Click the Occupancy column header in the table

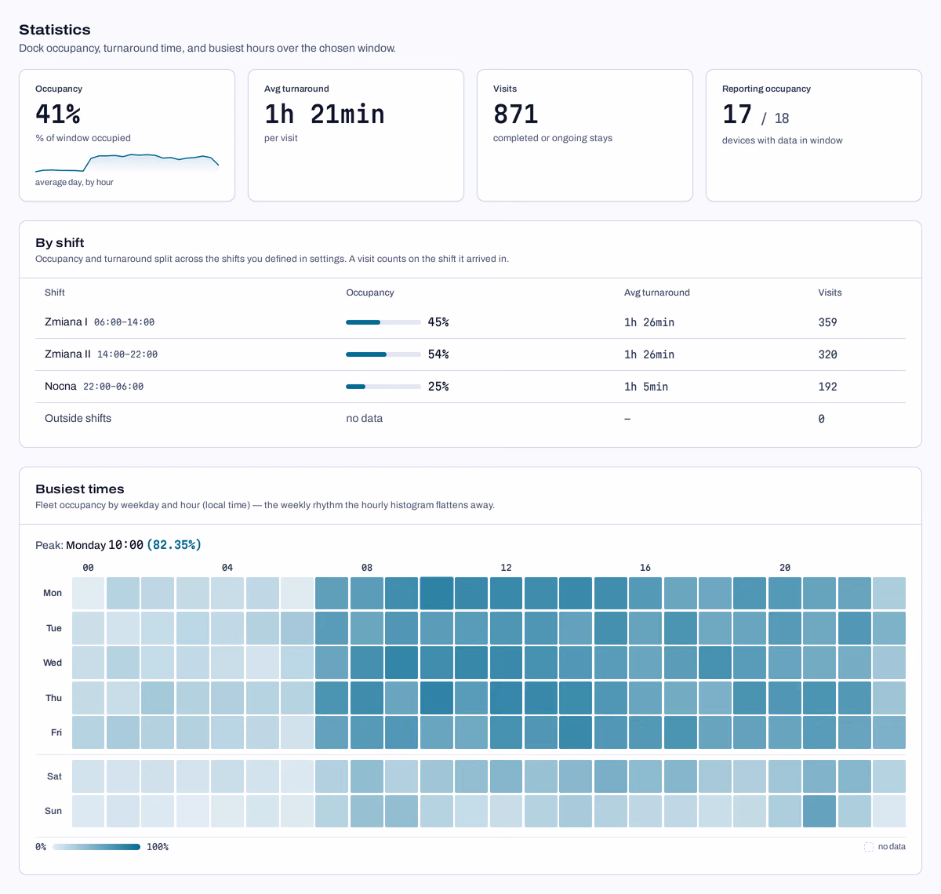(x=370, y=293)
